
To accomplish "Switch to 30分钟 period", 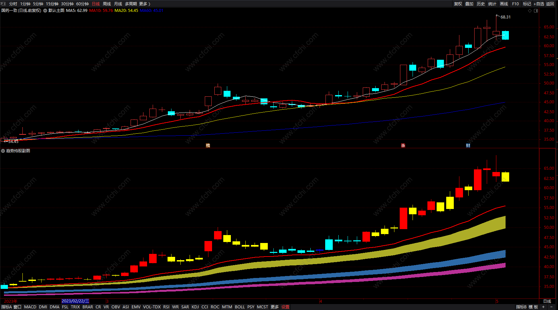I will coord(67,4).
